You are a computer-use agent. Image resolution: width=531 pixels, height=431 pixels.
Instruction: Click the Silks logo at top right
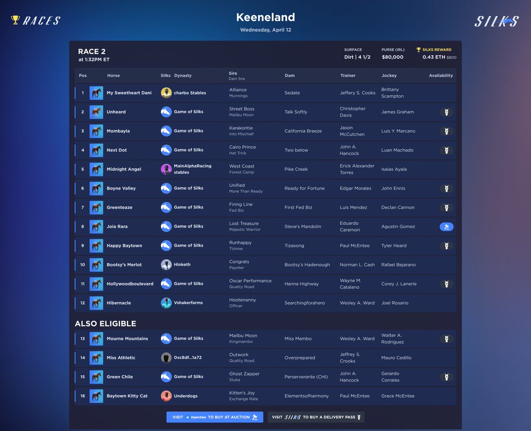(496, 21)
